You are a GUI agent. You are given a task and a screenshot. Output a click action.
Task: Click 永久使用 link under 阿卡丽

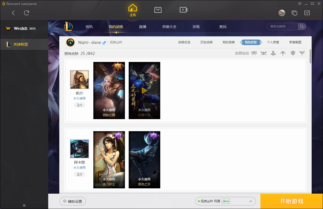click(79, 168)
